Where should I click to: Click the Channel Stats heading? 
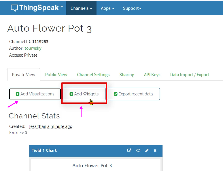[34, 116]
